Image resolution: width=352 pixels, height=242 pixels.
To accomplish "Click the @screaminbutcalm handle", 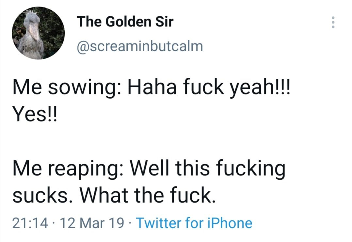I will pyautogui.click(x=139, y=46).
